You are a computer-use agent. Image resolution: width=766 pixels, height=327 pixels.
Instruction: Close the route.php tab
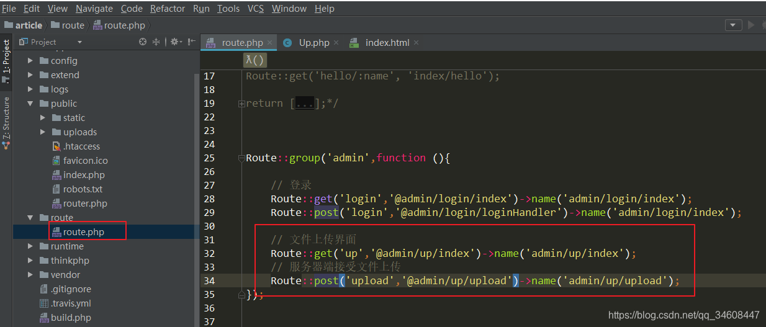pos(270,43)
